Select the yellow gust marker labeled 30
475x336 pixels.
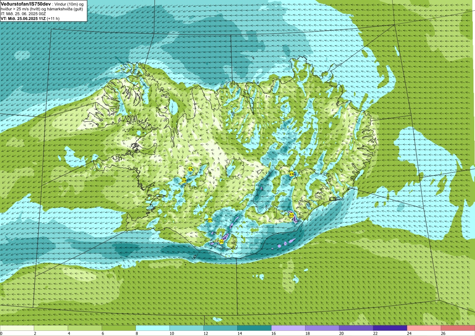click(x=222, y=242)
